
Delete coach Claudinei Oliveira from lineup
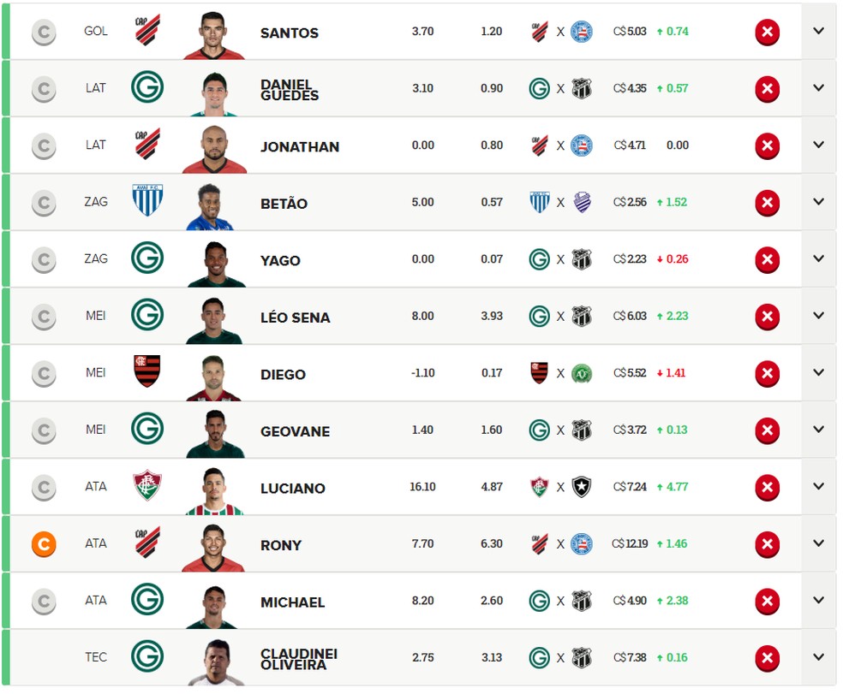tap(767, 658)
